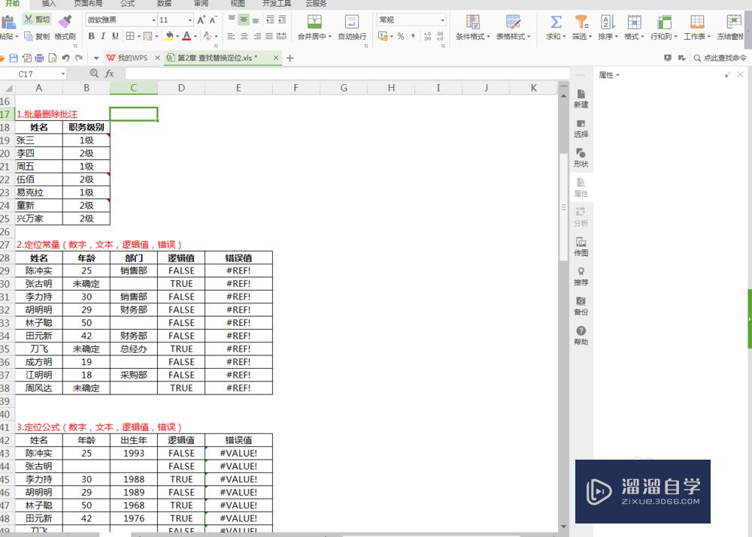Switch to the 插入 ribbon tab

point(49,3)
